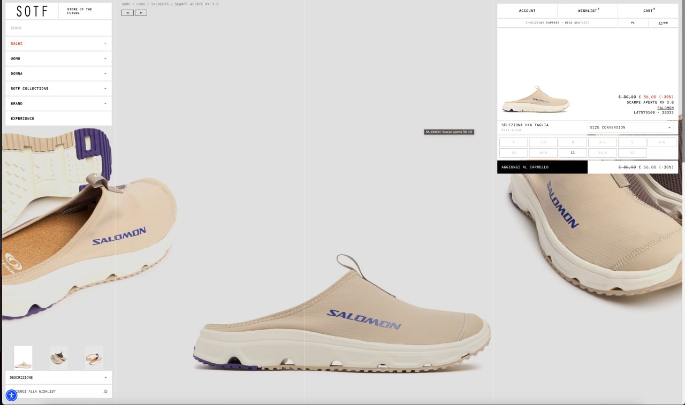The image size is (685, 405).
Task: Click Uomo in the breadcrumb
Action: pos(141,4)
